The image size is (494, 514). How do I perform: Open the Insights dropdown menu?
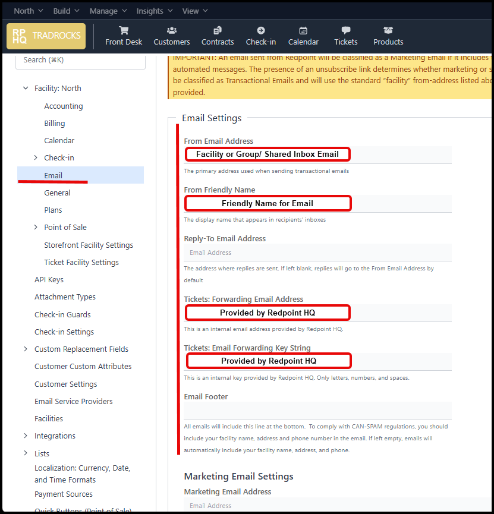(154, 11)
